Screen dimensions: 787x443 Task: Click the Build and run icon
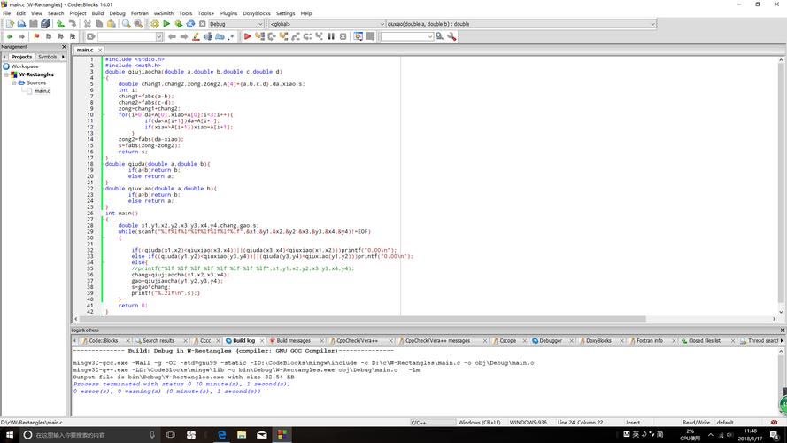click(178, 24)
